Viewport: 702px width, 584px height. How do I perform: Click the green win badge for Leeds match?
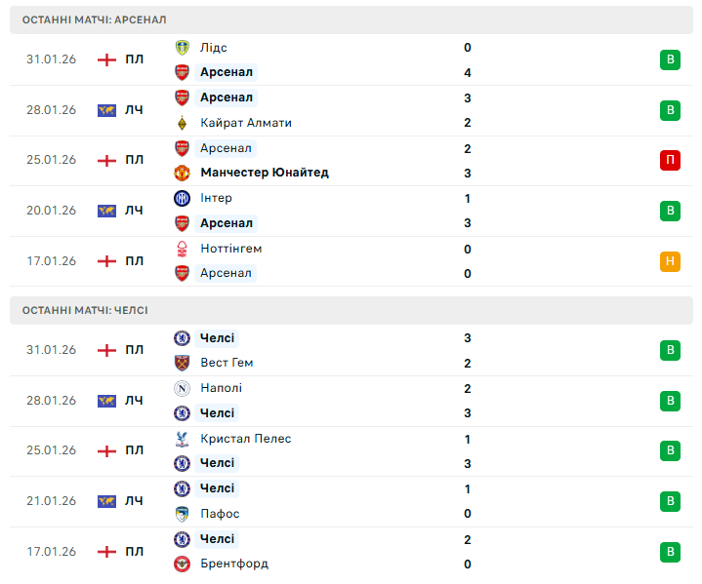(x=670, y=60)
